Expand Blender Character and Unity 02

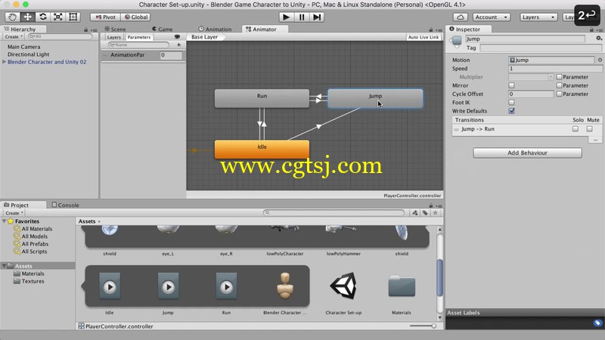[x=4, y=62]
